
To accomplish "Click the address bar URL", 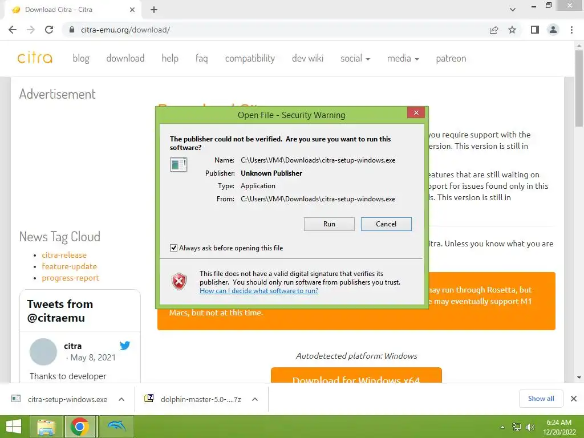I will coord(125,30).
